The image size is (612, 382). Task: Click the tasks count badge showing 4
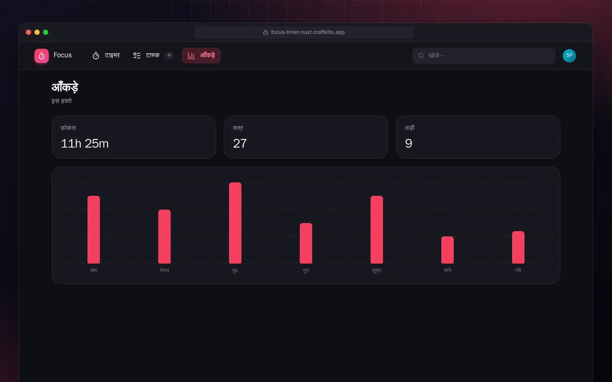169,55
